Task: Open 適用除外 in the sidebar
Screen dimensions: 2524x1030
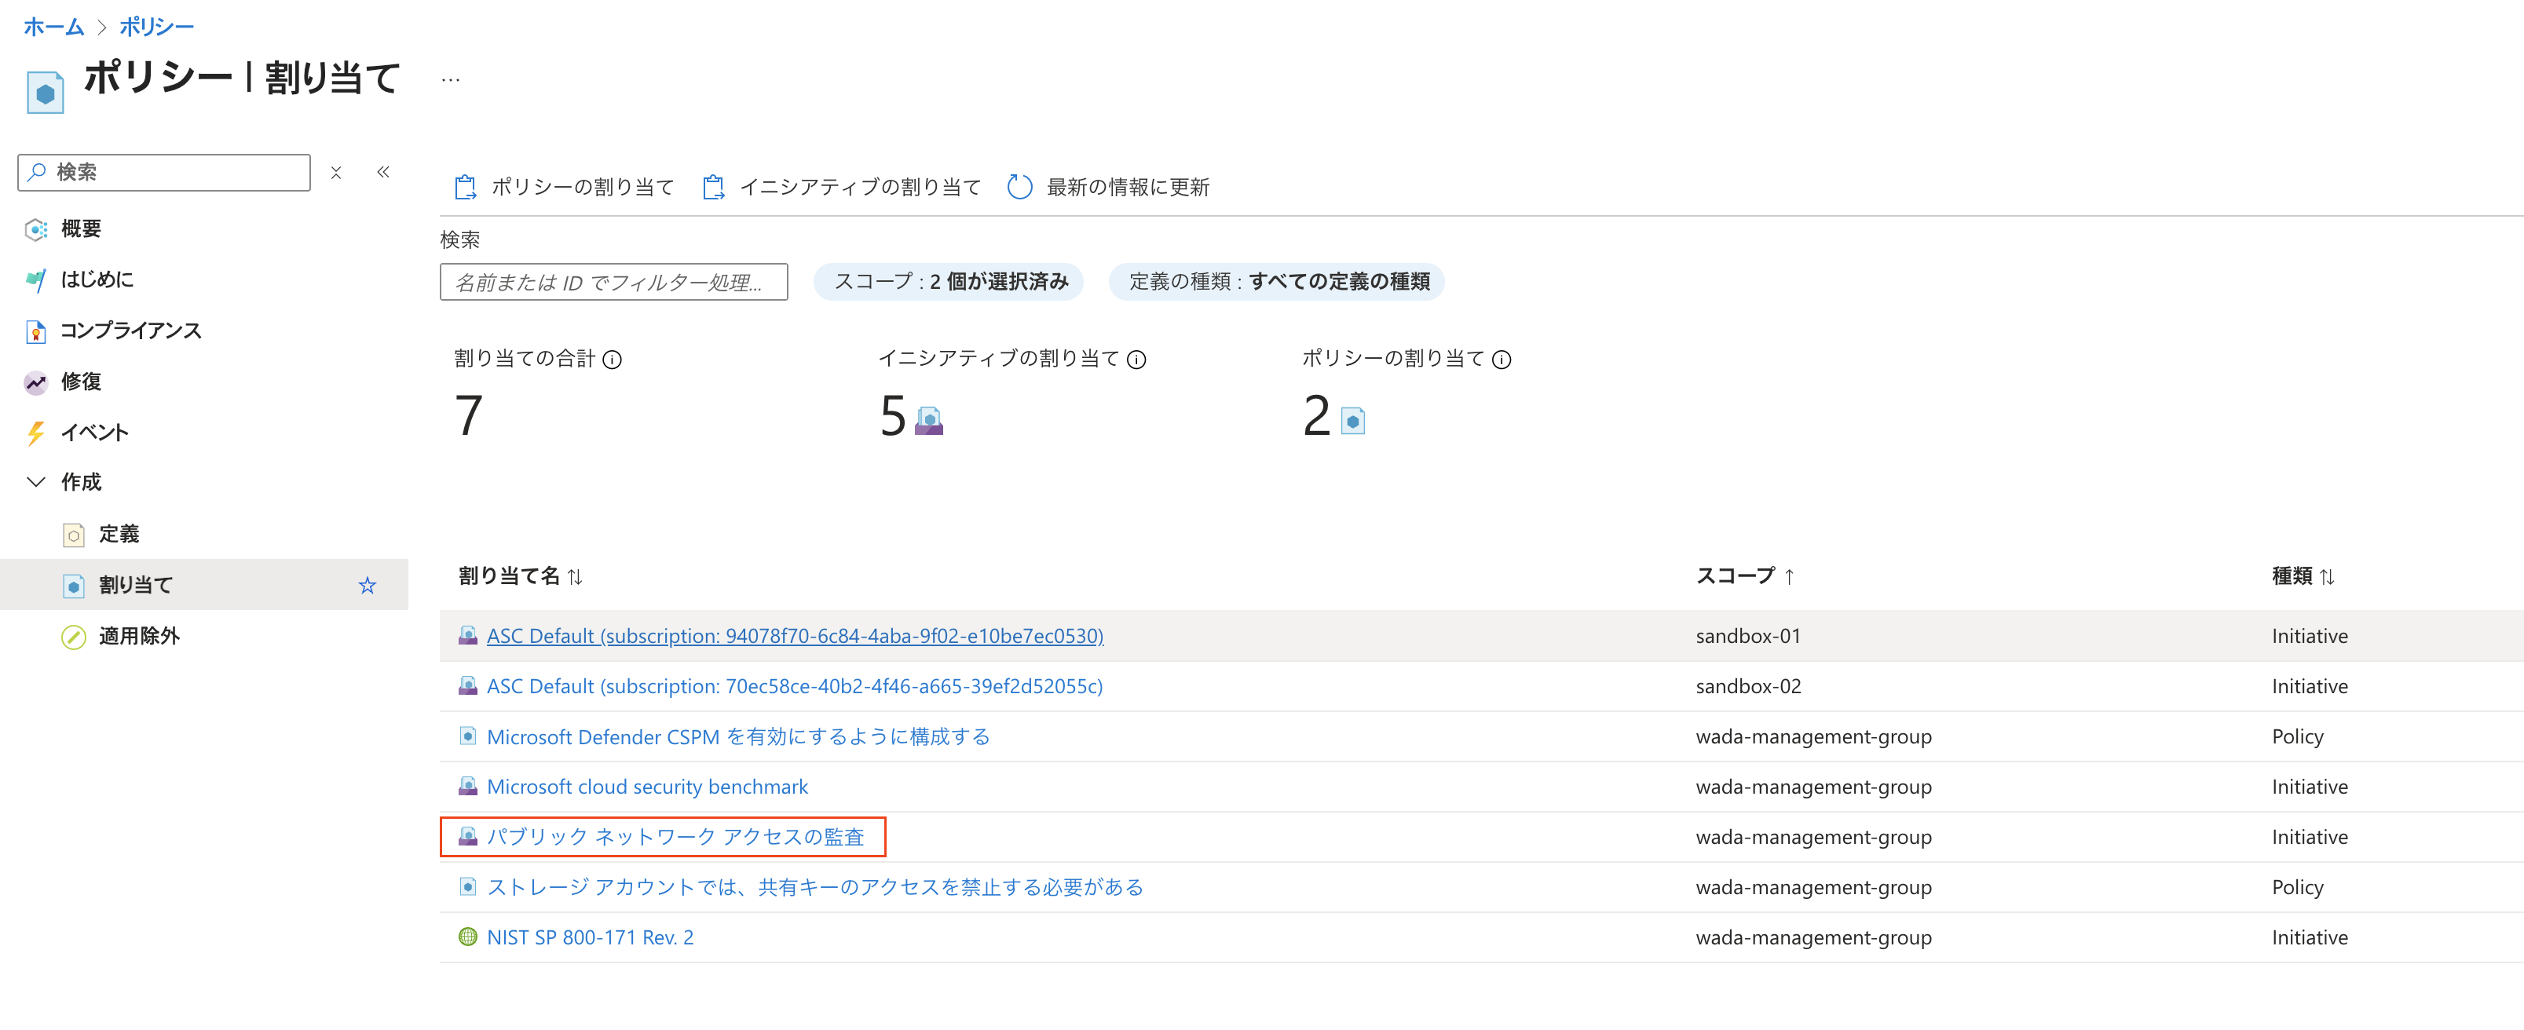Action: tap(139, 637)
